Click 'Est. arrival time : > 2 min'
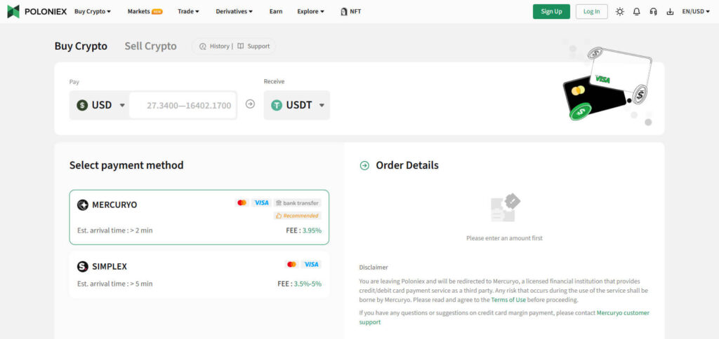Image resolution: width=719 pixels, height=339 pixels. 114,230
